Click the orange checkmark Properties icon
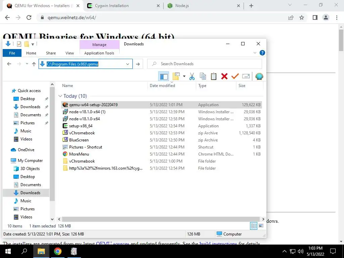The width and height of the screenshot is (344, 258). [235, 76]
